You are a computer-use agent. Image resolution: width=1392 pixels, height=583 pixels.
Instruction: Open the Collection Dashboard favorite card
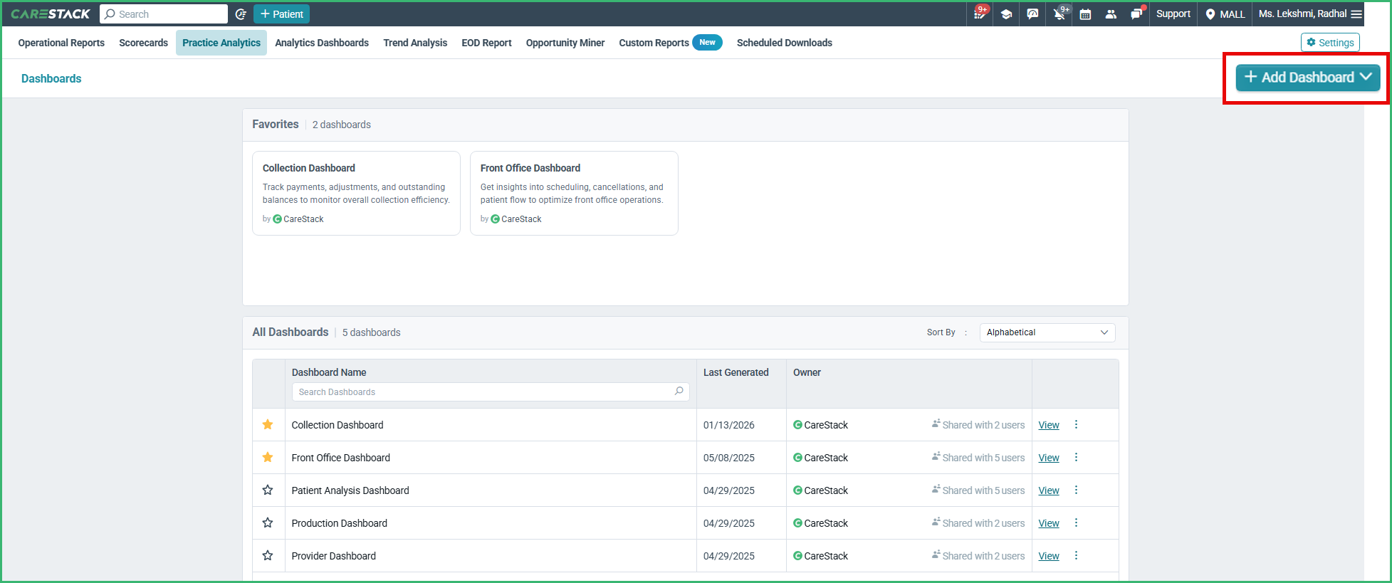coord(356,193)
